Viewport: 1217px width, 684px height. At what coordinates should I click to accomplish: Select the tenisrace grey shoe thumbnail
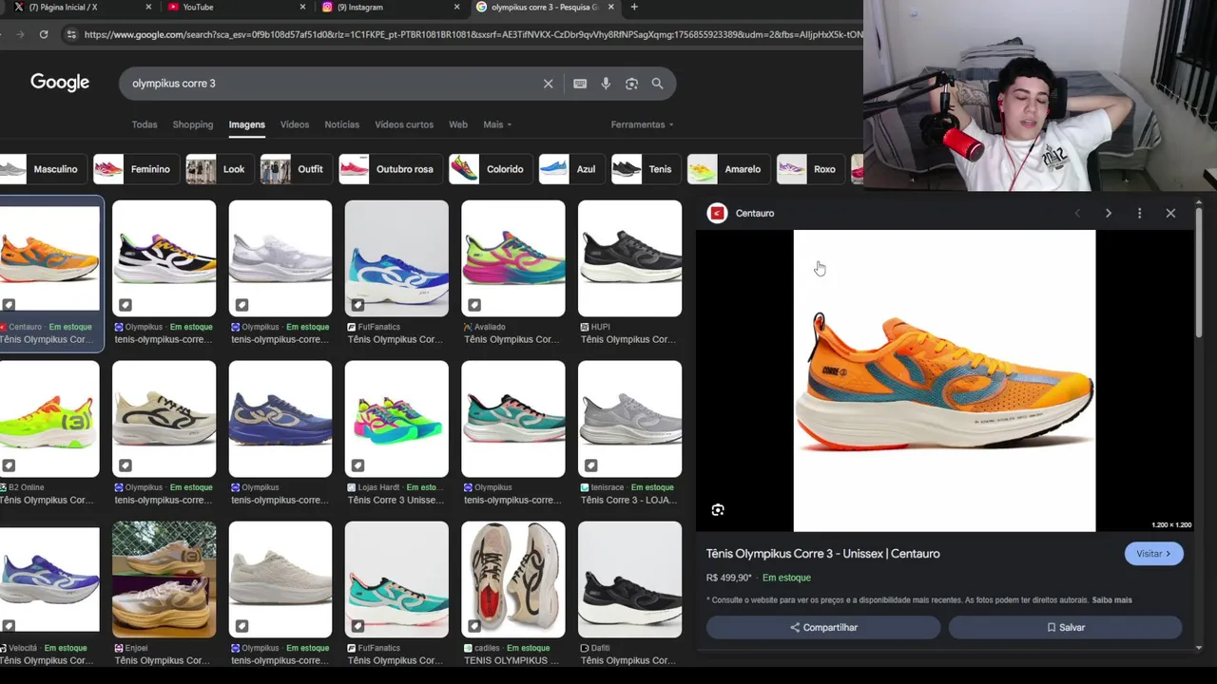coord(629,418)
